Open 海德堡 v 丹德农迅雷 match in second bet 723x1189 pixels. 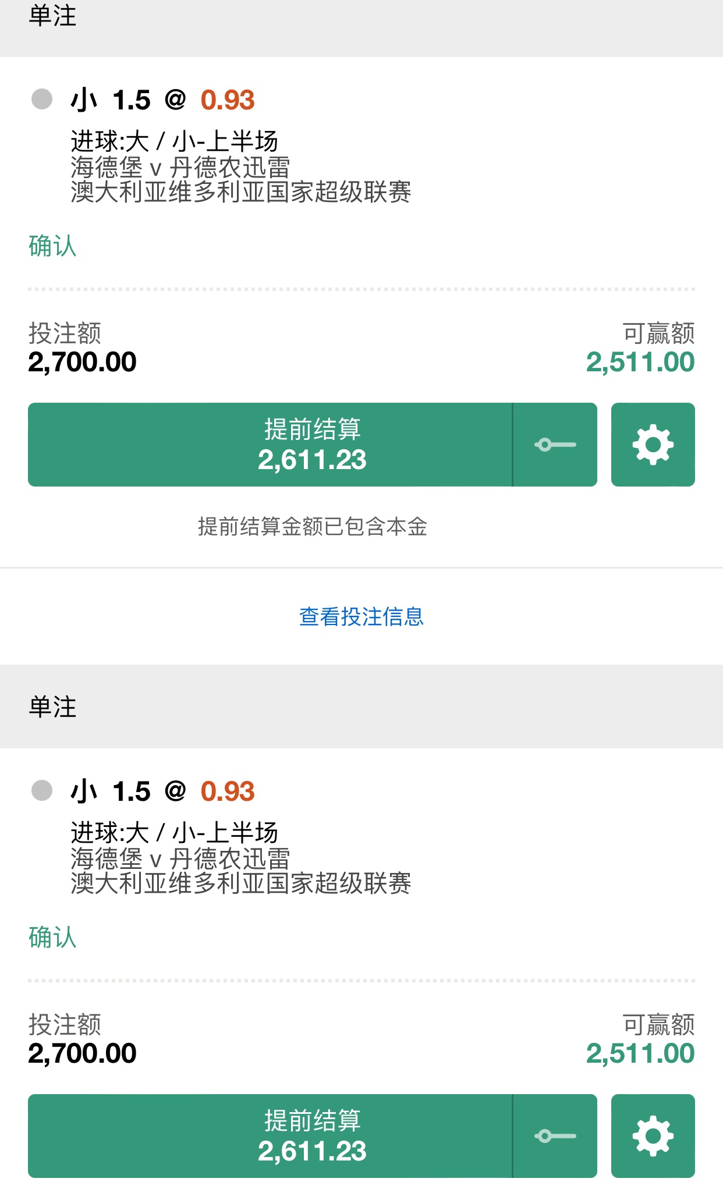coord(180,859)
